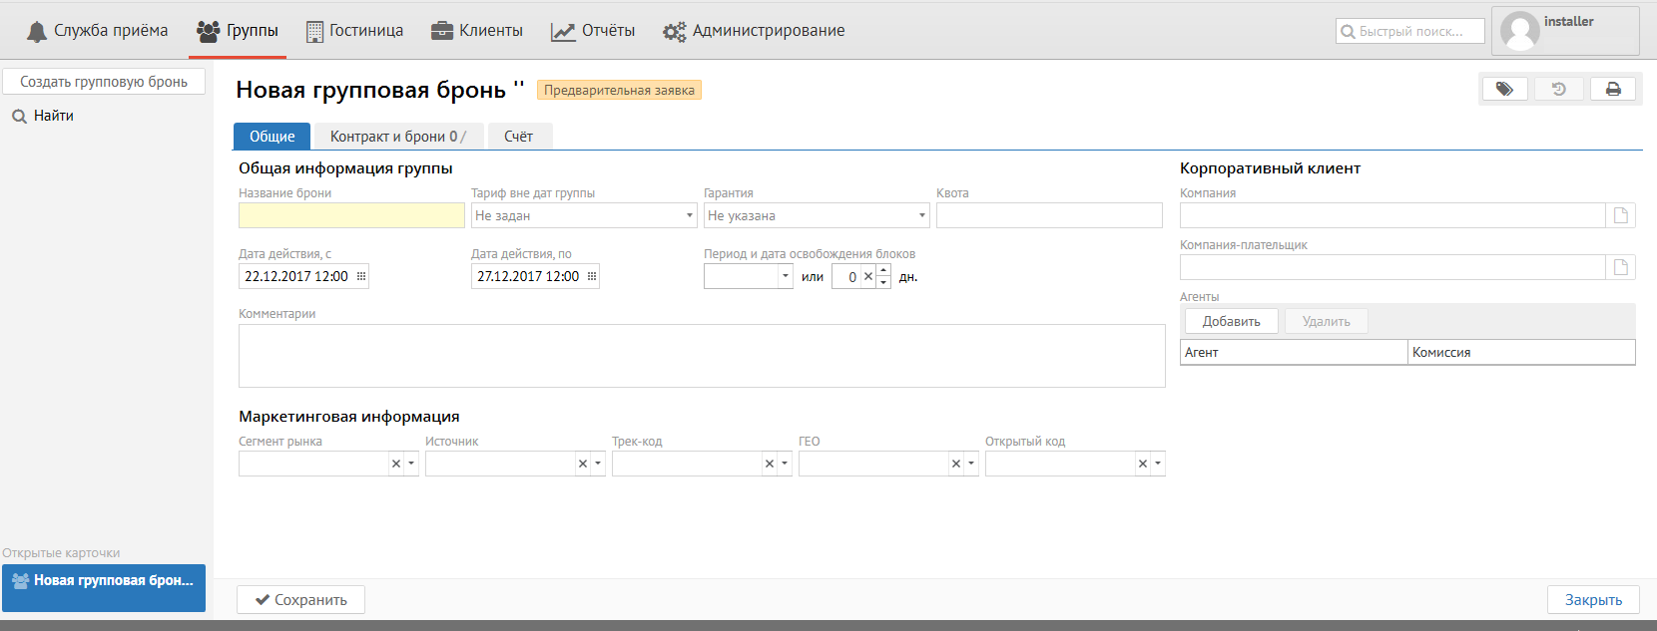Image resolution: width=1657 pixels, height=631 pixels.
Task: Click the installer user avatar
Action: point(1520,31)
